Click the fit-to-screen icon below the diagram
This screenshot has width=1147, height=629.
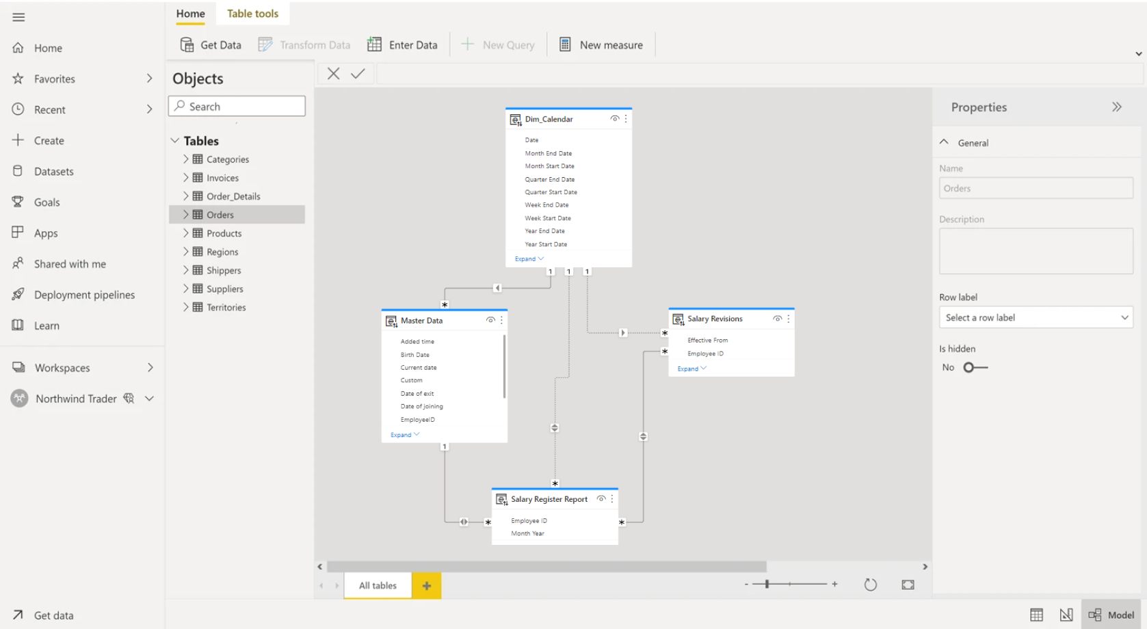click(x=907, y=585)
